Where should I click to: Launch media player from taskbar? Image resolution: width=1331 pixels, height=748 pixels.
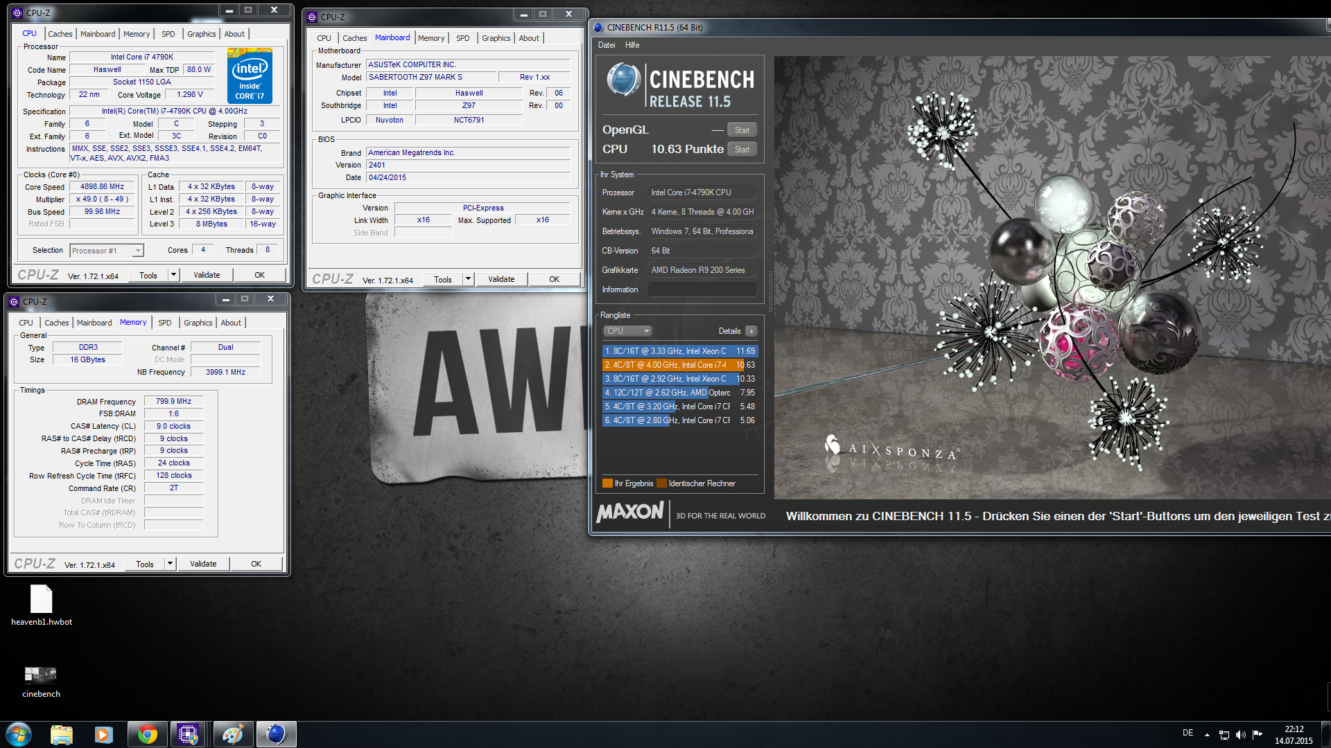(x=104, y=734)
